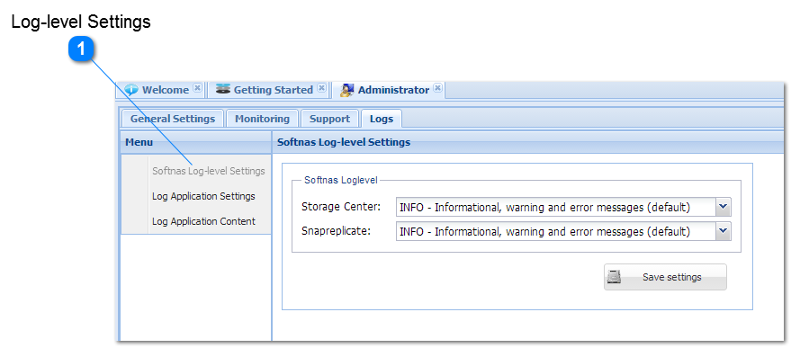Image resolution: width=791 pixels, height=348 pixels.
Task: Click the disk icon on Save settings
Action: coord(614,277)
